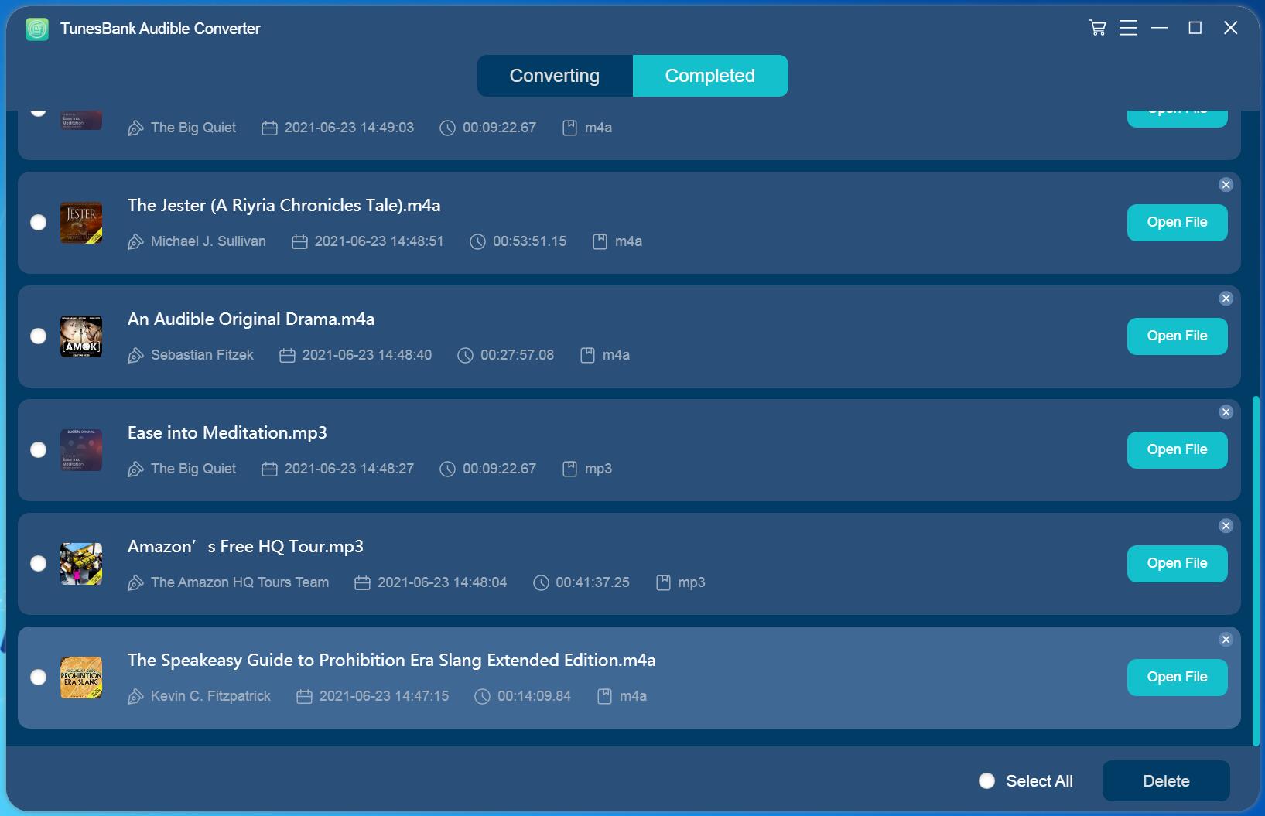
Task: Click the TunesBank app logo
Action: click(x=37, y=29)
